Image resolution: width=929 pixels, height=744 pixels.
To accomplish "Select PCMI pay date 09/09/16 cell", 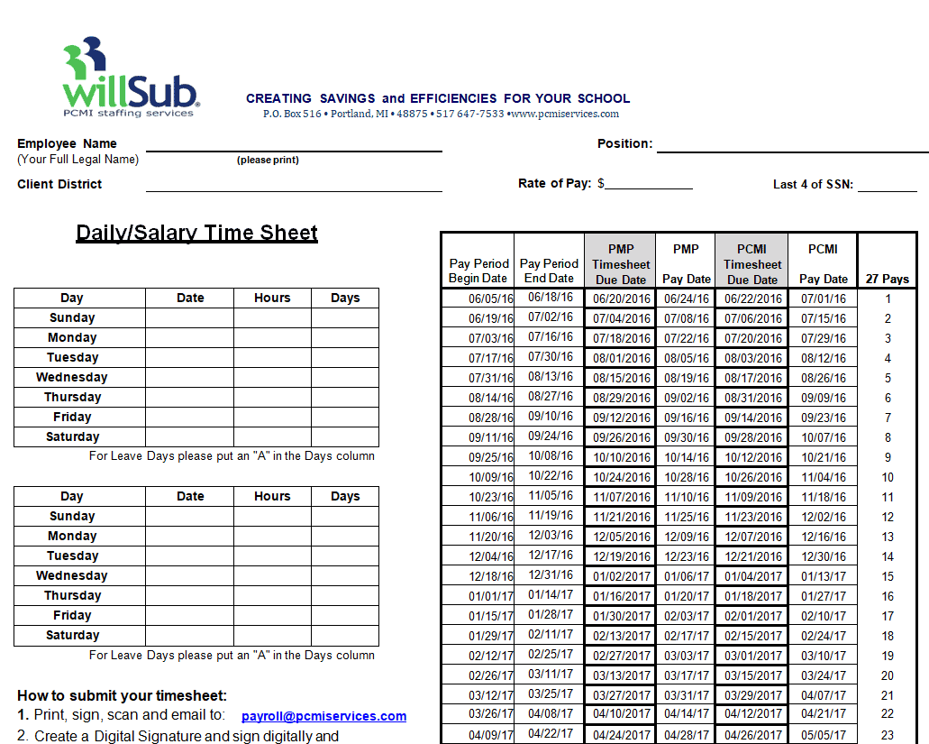I will tap(823, 399).
